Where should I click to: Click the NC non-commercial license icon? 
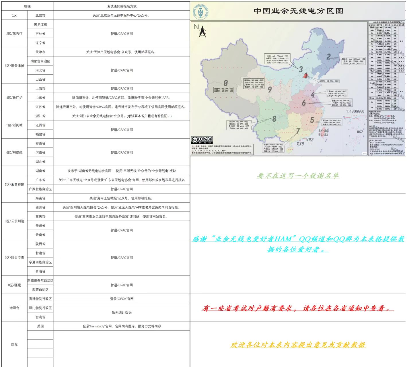click(205, 139)
